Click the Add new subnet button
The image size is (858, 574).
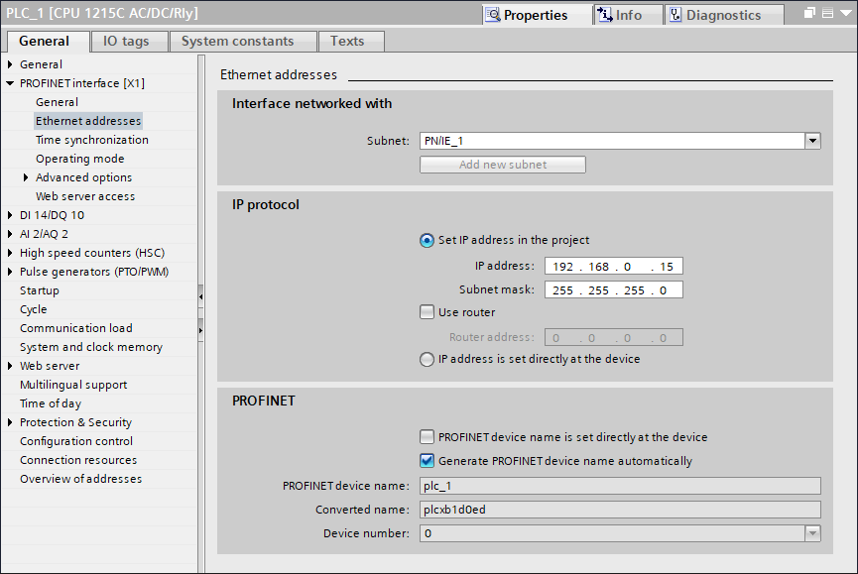click(502, 165)
